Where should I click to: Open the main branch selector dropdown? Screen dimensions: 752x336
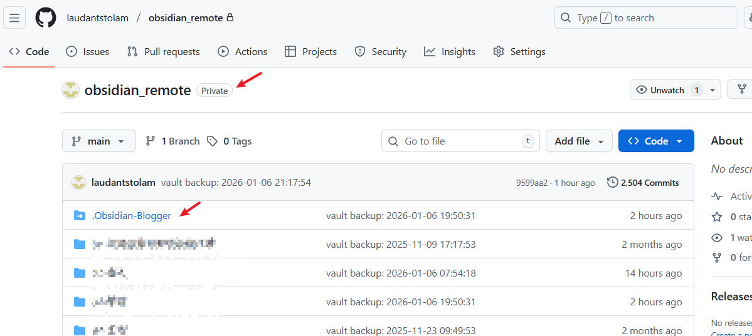pyautogui.click(x=99, y=141)
